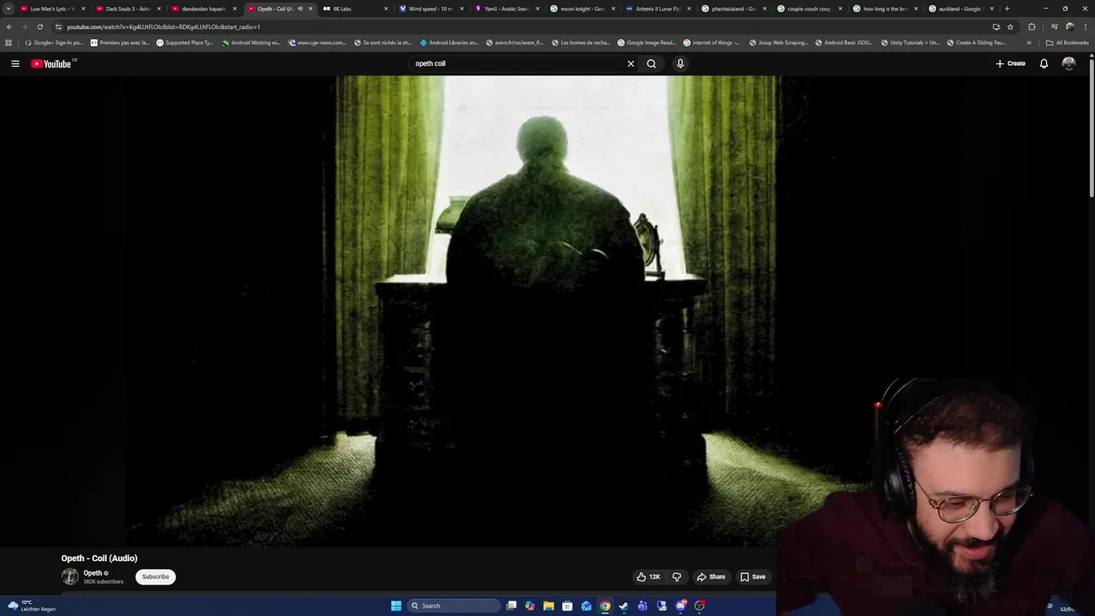This screenshot has width=1095, height=616.
Task: Open the tab search dropdown arrow
Action: pos(9,9)
